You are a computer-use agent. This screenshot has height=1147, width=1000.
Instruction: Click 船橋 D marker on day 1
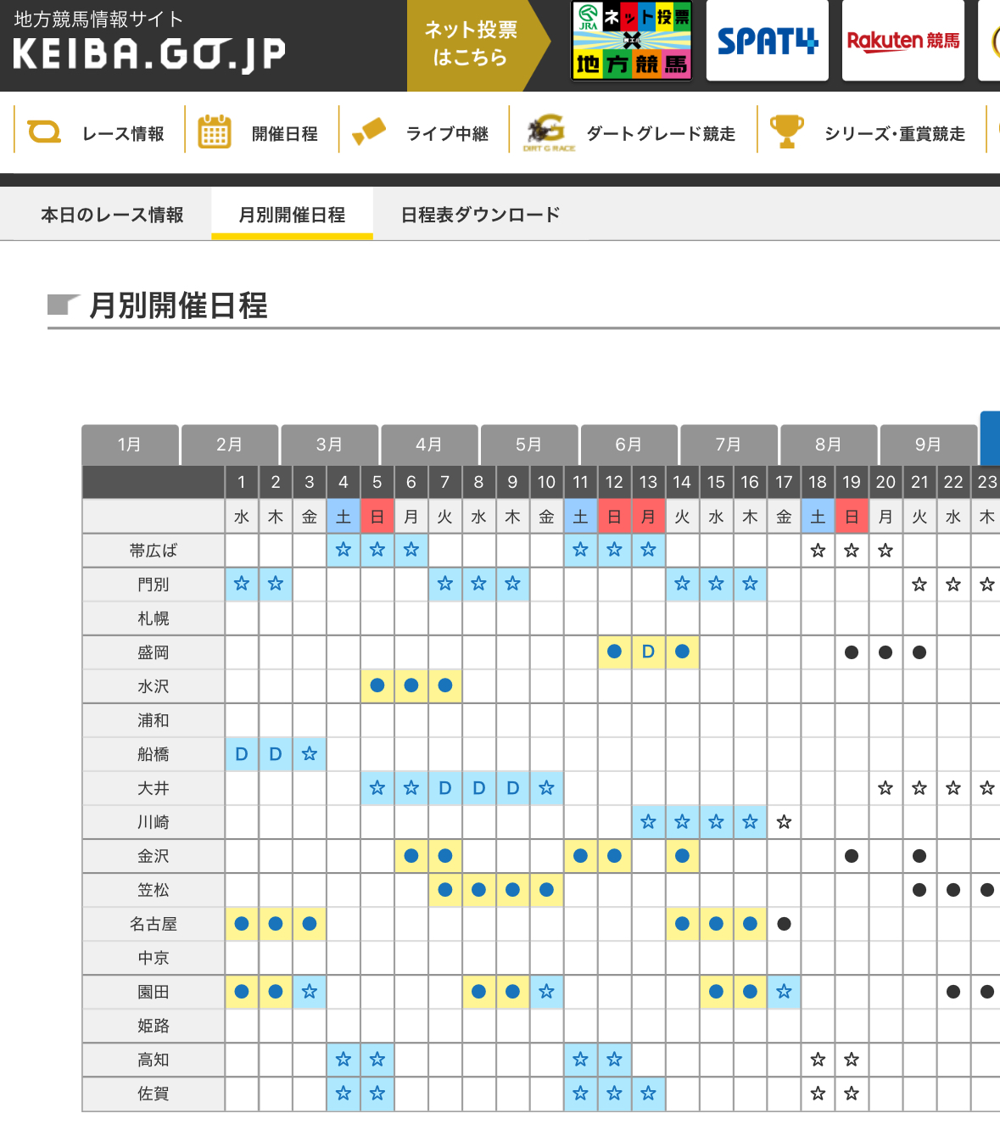[x=242, y=754]
